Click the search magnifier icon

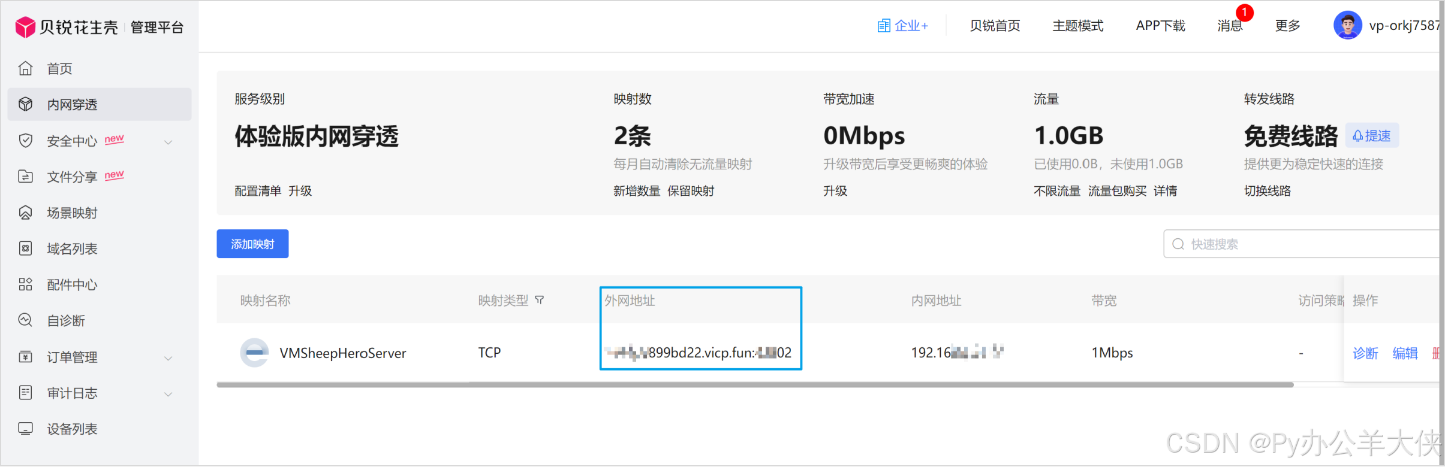[1178, 244]
